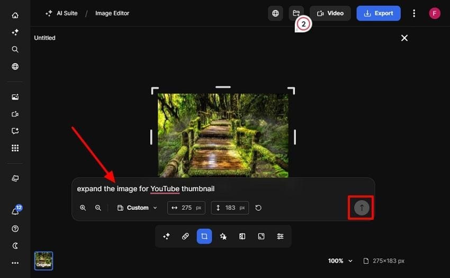
Task: Expand the Custom aspect ratio dropdown
Action: point(137,208)
